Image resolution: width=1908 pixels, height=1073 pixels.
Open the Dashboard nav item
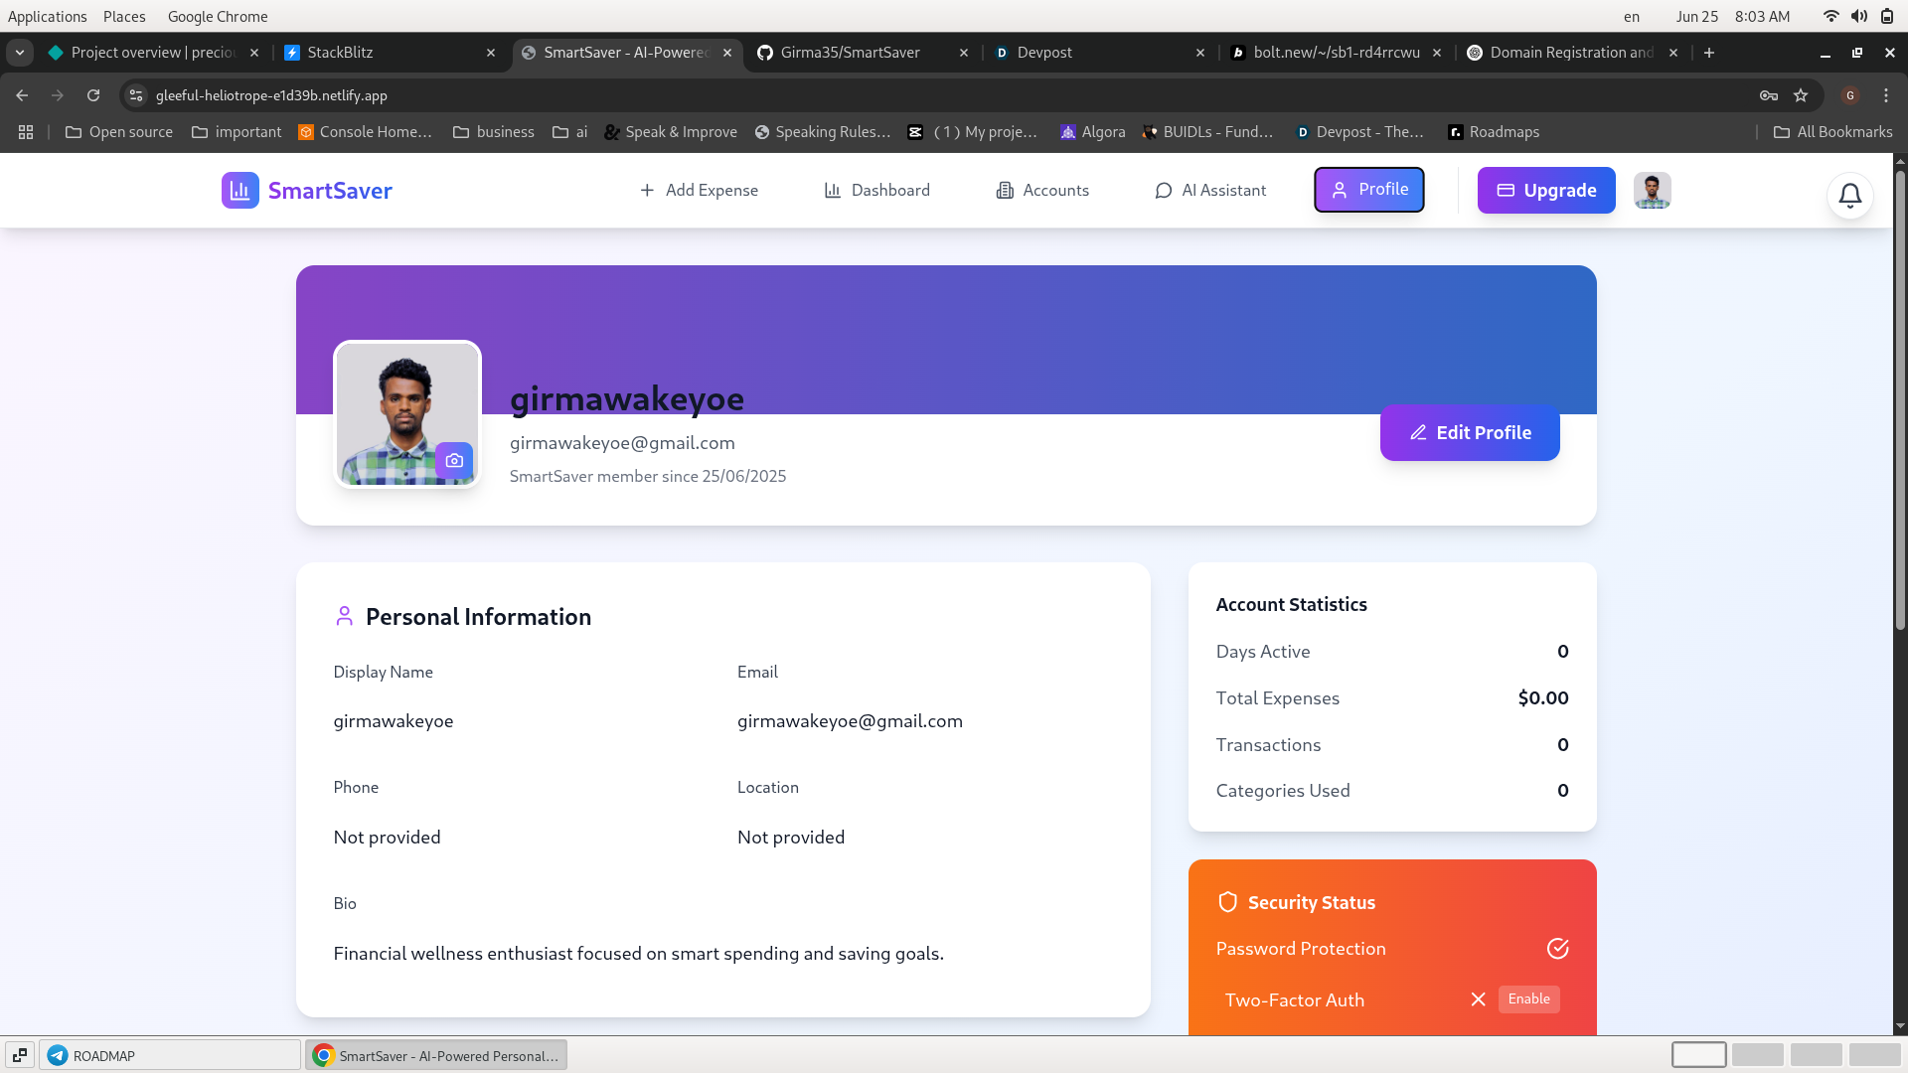(877, 190)
